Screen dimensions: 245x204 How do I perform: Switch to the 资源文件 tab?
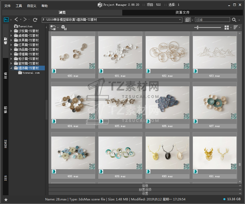182,12
